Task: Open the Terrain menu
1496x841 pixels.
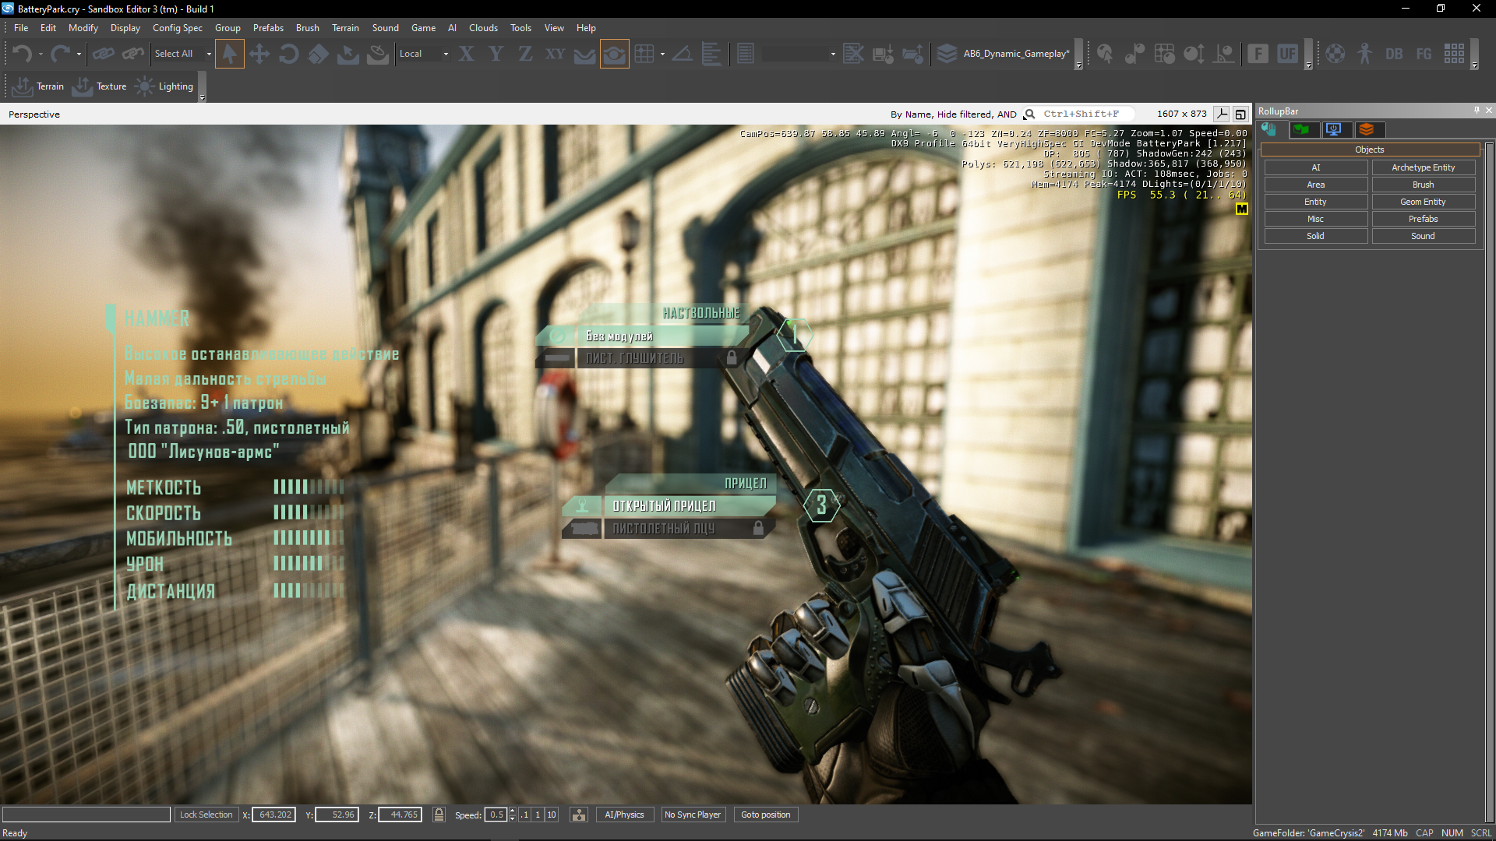Action: point(345,27)
